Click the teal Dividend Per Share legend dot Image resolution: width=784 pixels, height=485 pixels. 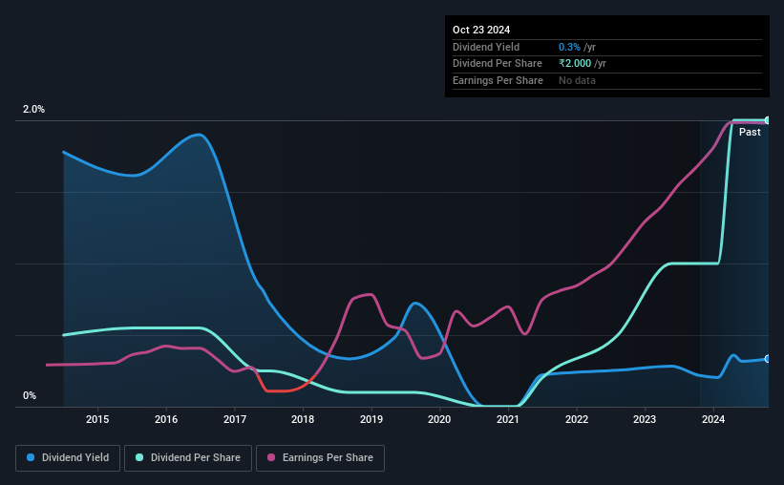pos(139,457)
